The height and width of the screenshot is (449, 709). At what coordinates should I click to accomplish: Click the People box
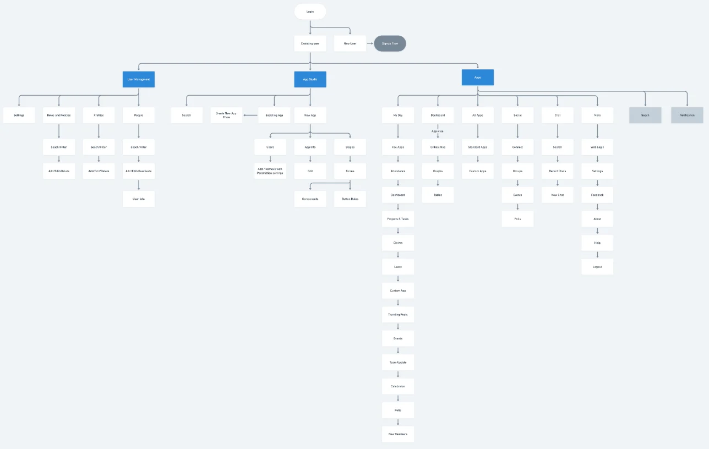[x=139, y=115]
